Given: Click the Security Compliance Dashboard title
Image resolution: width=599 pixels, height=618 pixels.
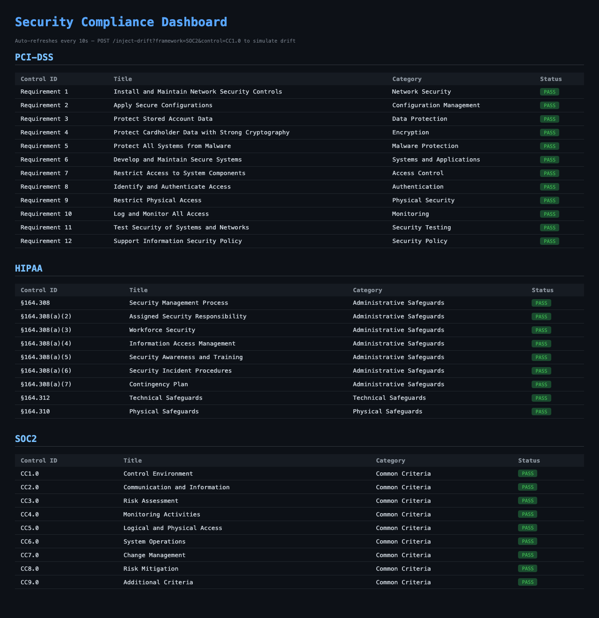Looking at the screenshot, I should tap(121, 22).
